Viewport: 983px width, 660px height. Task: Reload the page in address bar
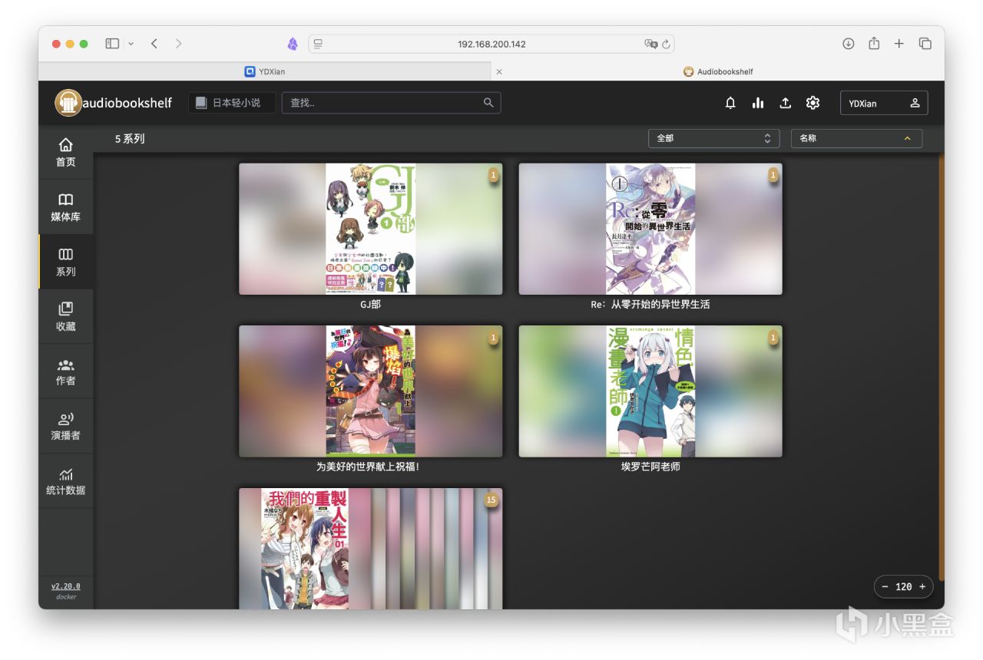pyautogui.click(x=666, y=44)
